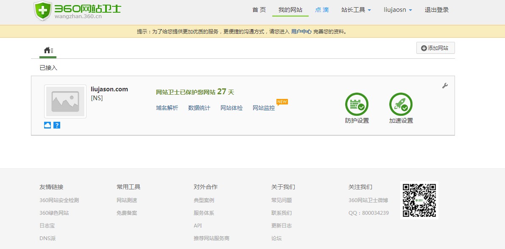
Task: Click 退出登录 to log out
Action: [x=436, y=10]
